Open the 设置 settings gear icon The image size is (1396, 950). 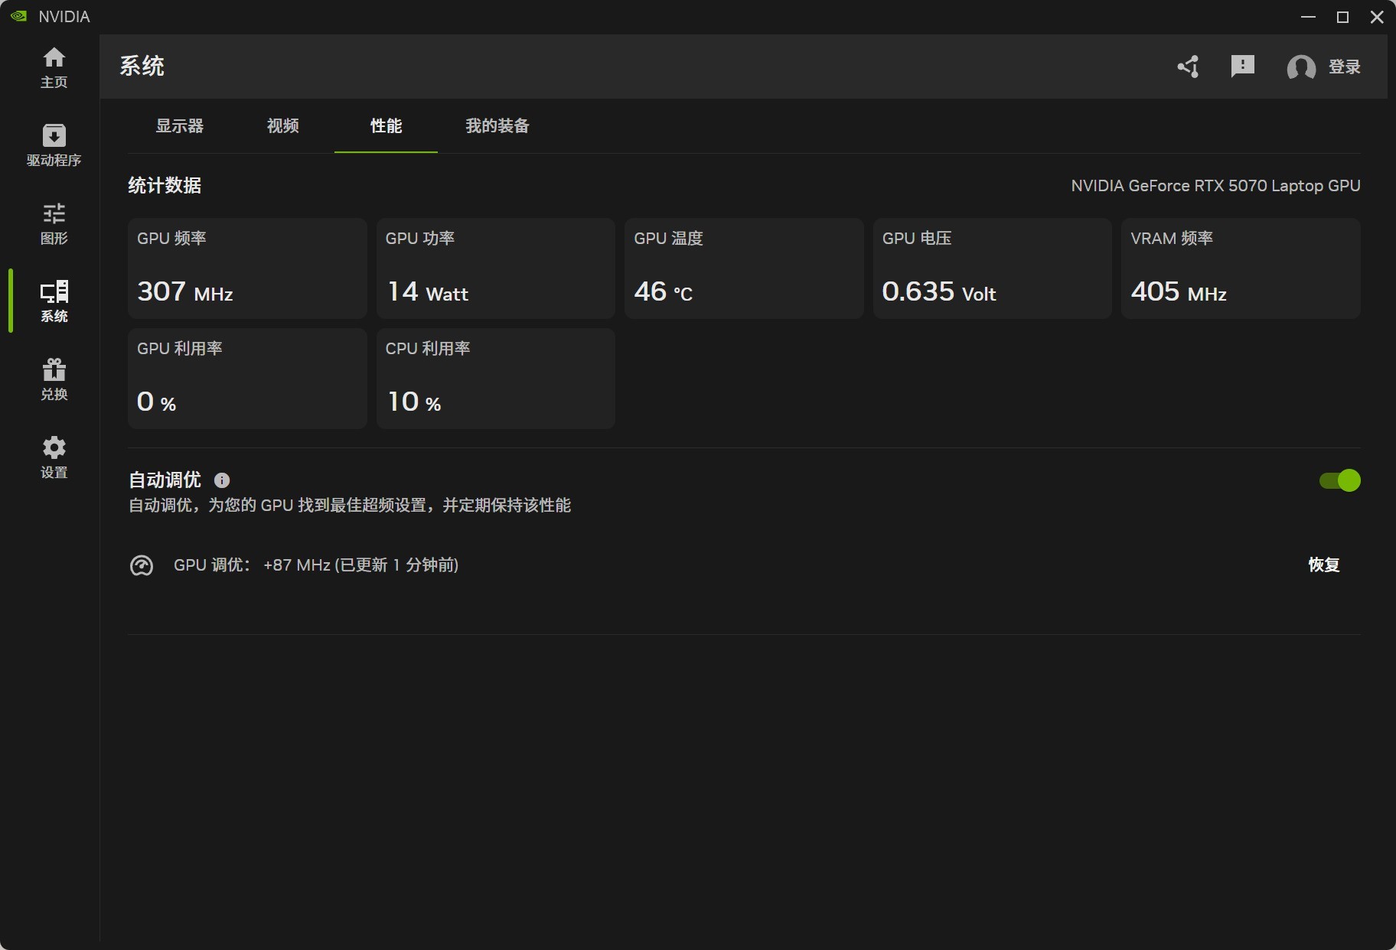54,448
